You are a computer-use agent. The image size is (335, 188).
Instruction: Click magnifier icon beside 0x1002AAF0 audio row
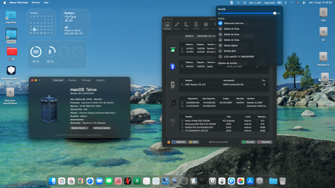[x=182, y=106]
